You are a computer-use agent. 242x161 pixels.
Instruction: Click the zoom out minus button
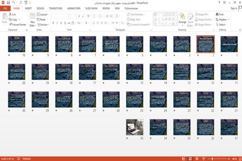[x=208, y=159]
